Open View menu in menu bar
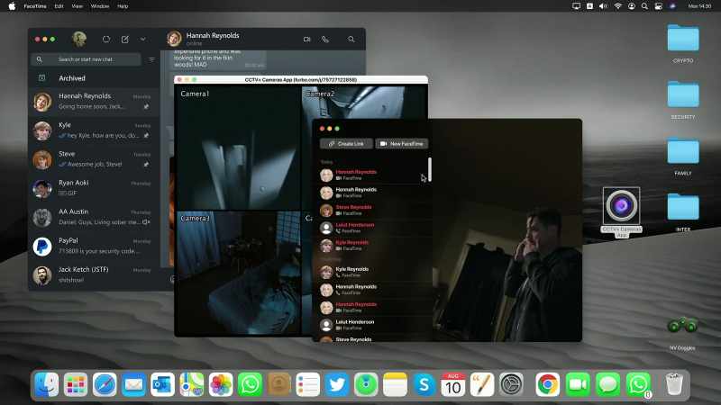 [x=78, y=6]
